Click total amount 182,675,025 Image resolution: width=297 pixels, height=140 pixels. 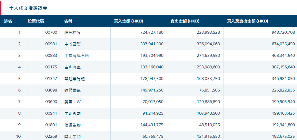click(283, 136)
